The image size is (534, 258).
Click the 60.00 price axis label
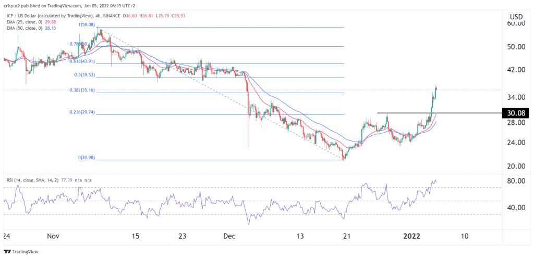pyautogui.click(x=516, y=23)
